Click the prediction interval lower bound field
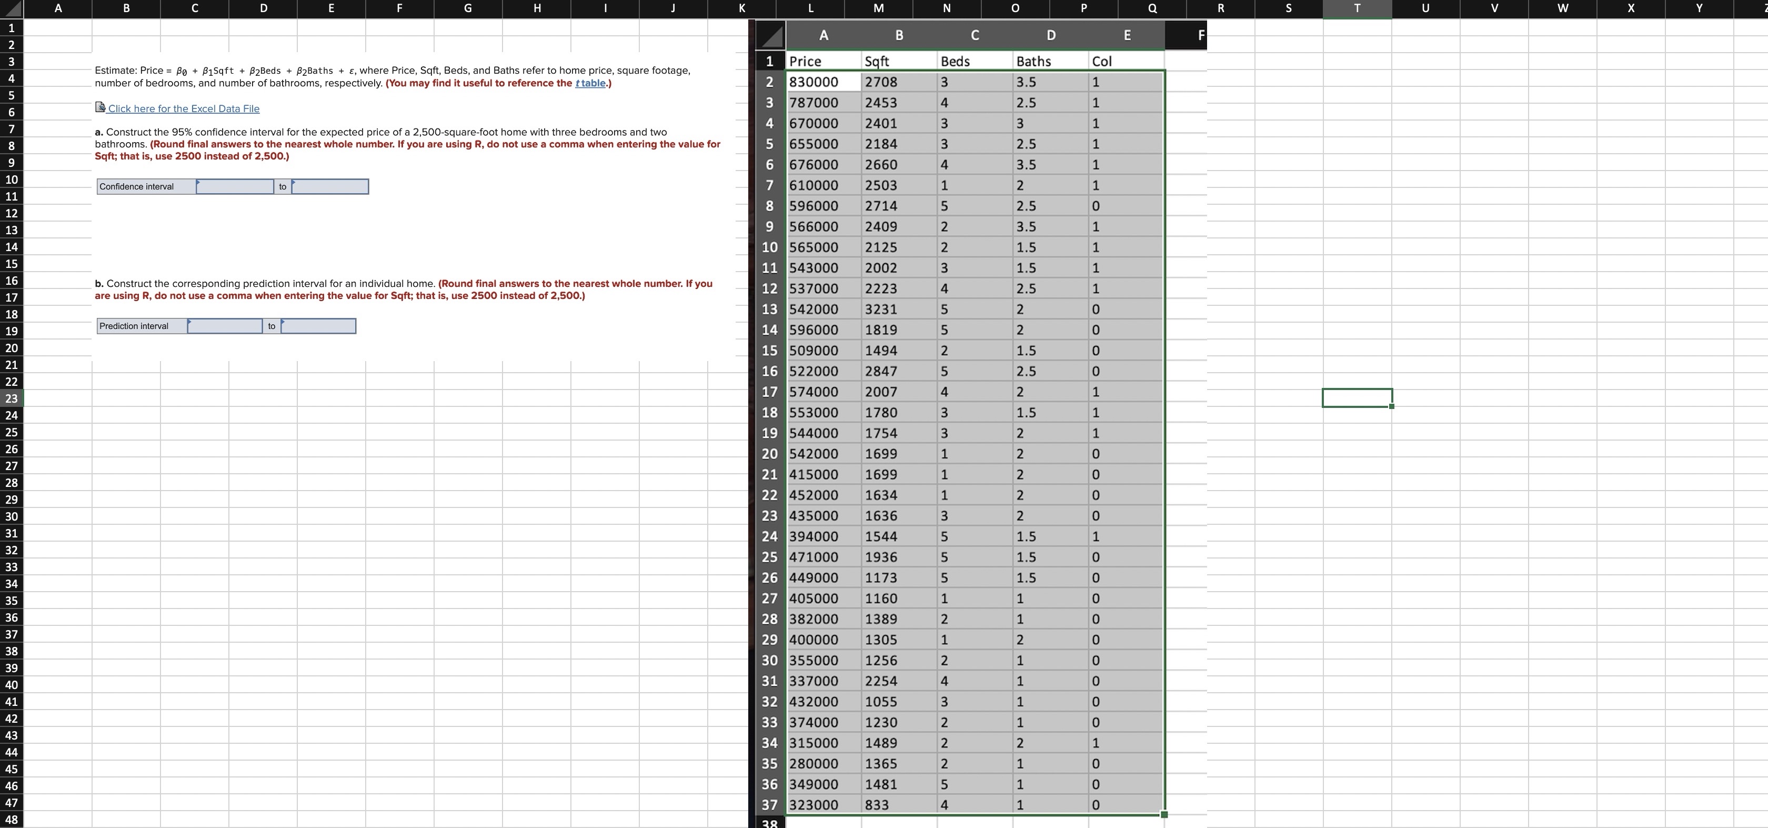The width and height of the screenshot is (1768, 828). [x=225, y=326]
